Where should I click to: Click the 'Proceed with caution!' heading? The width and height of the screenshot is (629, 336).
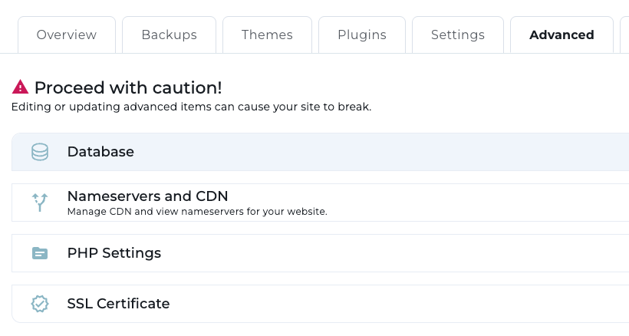tap(128, 87)
